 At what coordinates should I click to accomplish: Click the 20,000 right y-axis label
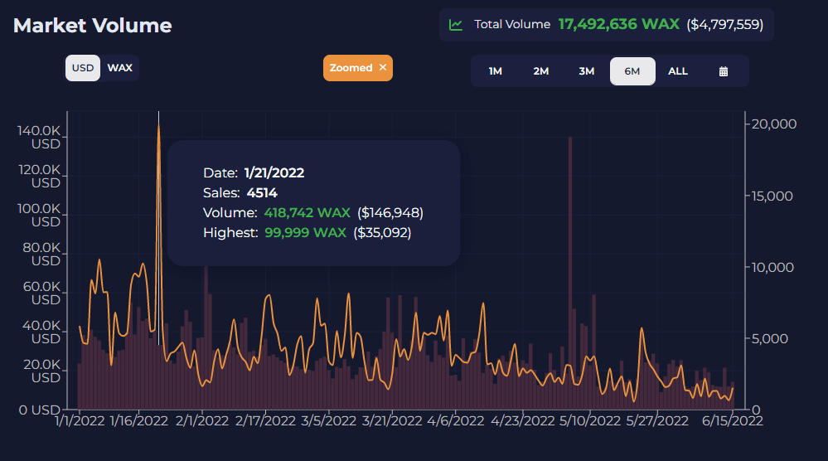coord(772,124)
